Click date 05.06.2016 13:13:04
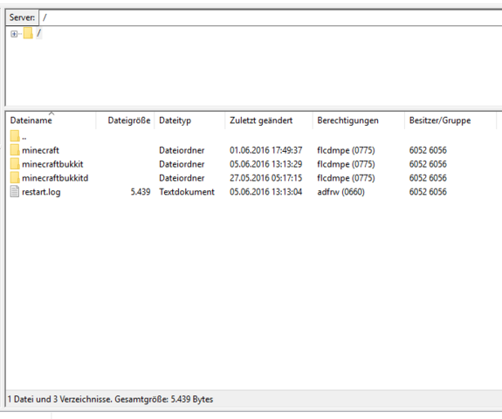The image size is (502, 419). click(x=265, y=192)
